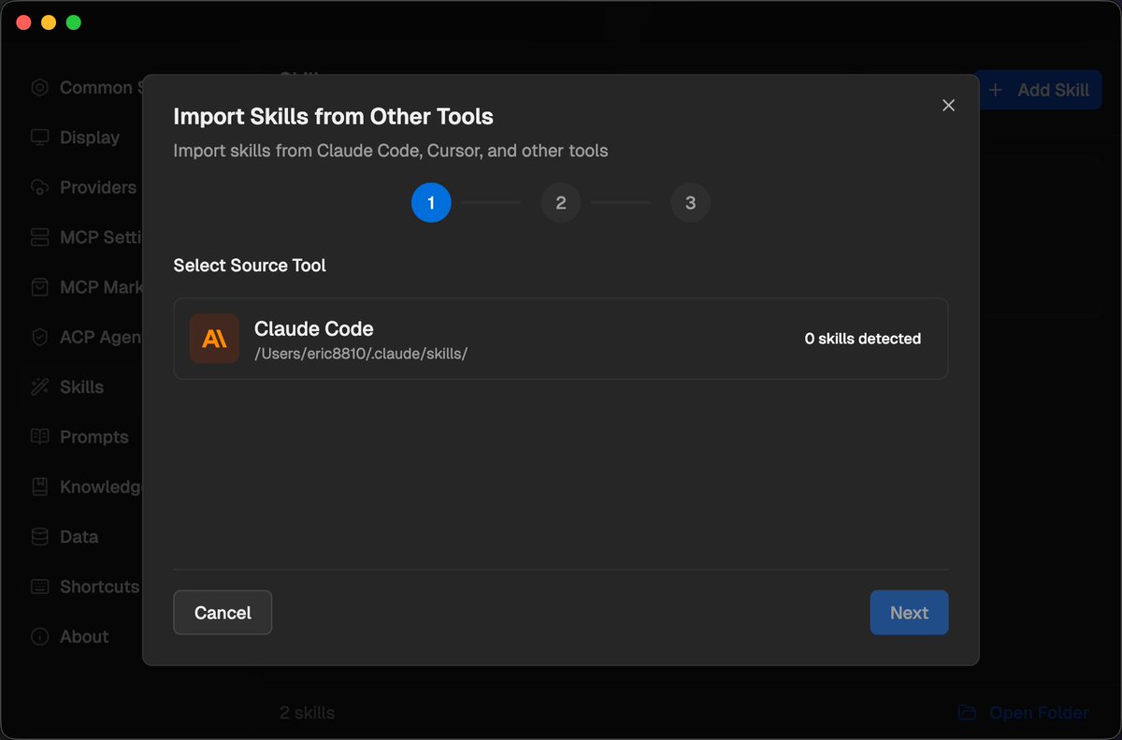Open the ACP Agents section
Image resolution: width=1122 pixels, height=740 pixels.
click(x=39, y=337)
